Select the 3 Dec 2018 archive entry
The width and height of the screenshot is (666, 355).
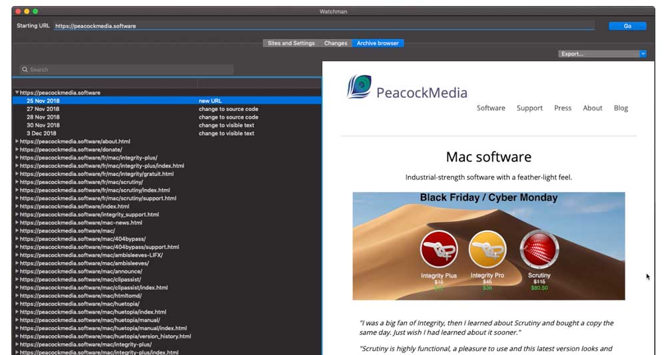coord(42,134)
